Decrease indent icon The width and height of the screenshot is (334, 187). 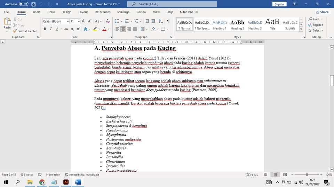point(147,21)
